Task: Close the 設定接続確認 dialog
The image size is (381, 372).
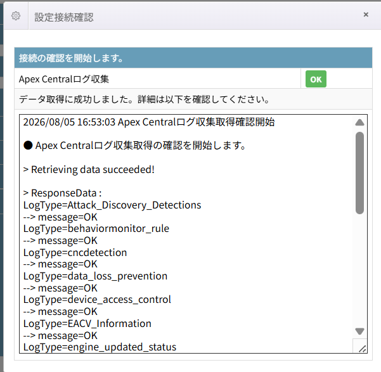Action: 366,15
